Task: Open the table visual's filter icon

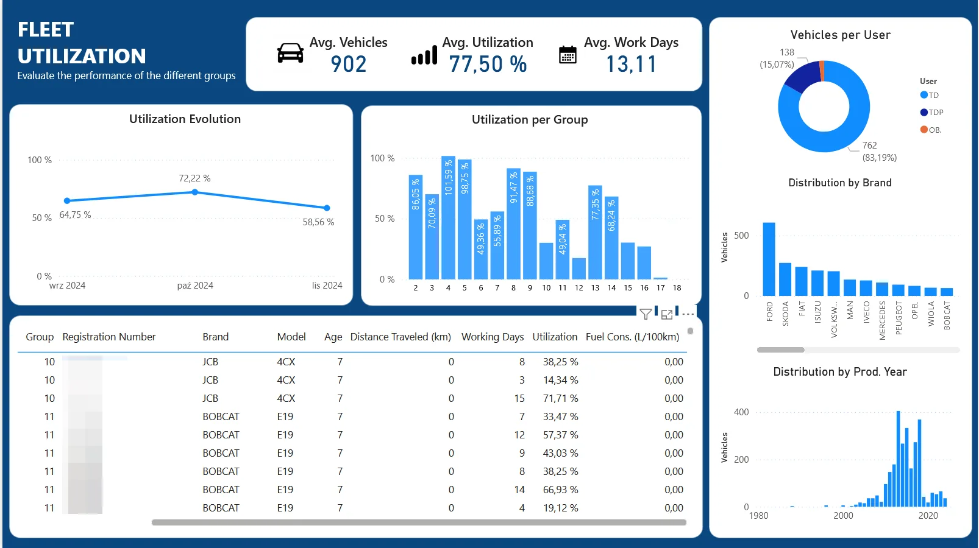Action: pyautogui.click(x=646, y=314)
